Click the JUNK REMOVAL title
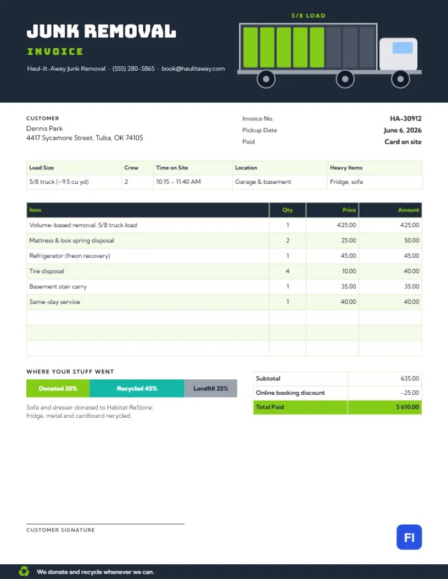The width and height of the screenshot is (448, 579). pyautogui.click(x=101, y=31)
